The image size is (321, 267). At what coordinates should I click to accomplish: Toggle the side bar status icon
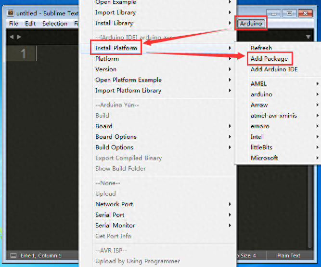(x=13, y=255)
